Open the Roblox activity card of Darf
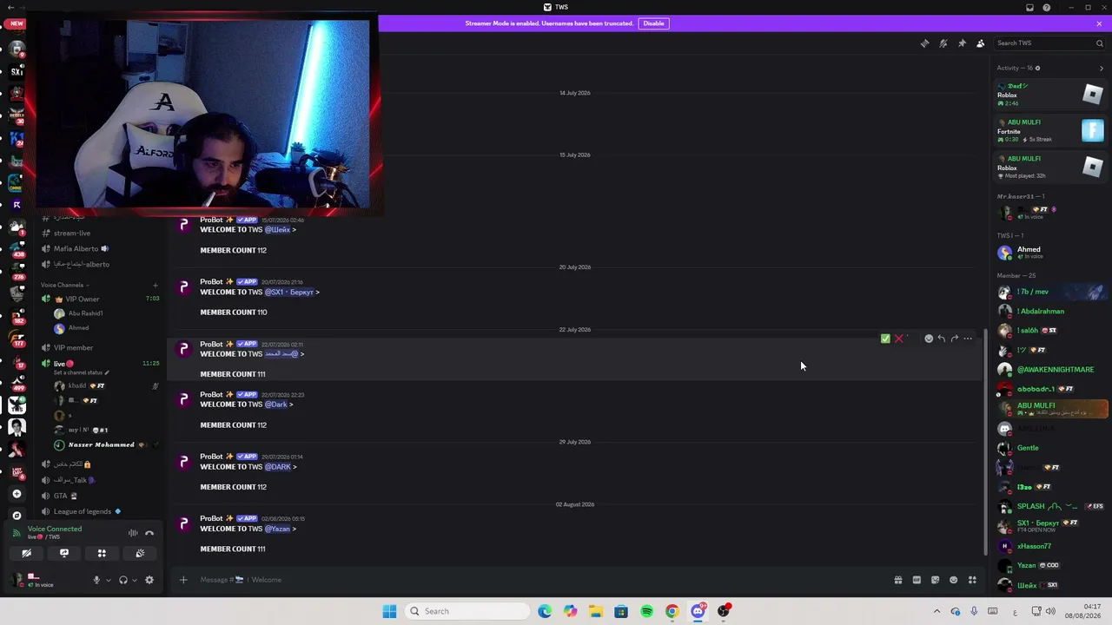Screen dimensions: 1112x625 point(1051,95)
